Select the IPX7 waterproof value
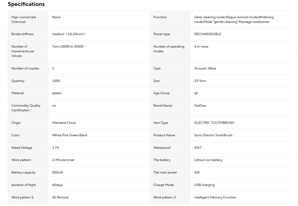 (x=198, y=147)
